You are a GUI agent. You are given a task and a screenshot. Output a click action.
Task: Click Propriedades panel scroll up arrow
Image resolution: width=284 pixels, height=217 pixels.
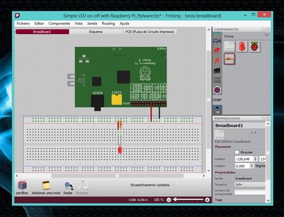268,124
